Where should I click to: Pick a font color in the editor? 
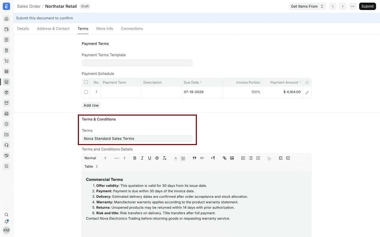coord(176,158)
